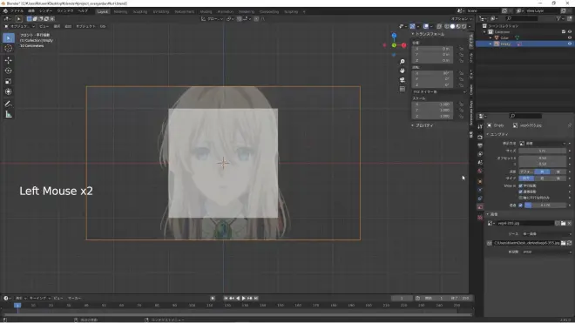Toggle the perspective view checkbox under Show in
This screenshot has height=323, width=575.
point(520,192)
